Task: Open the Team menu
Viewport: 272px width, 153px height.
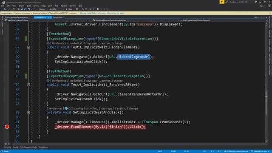Action: 43,6
